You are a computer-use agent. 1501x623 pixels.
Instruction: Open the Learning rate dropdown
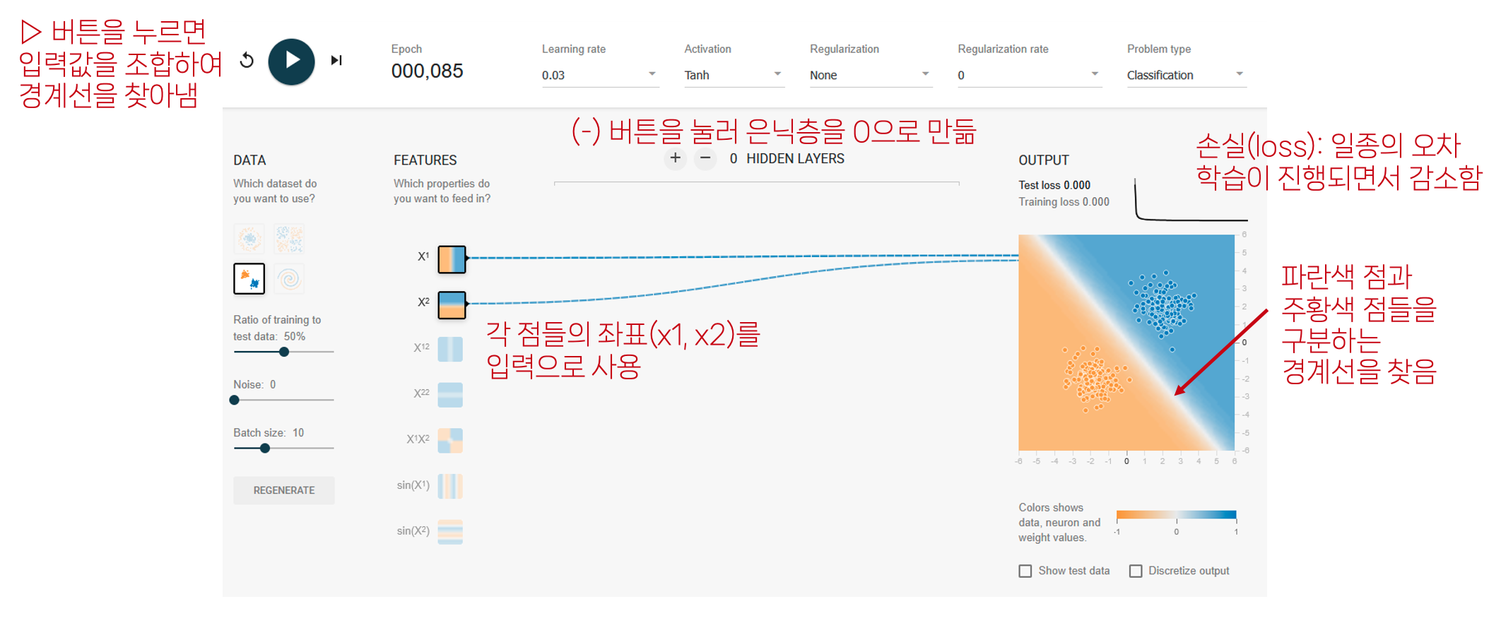coord(600,75)
